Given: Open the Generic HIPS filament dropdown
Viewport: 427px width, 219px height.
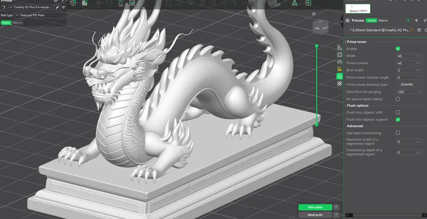Looking at the screenshot, I should pyautogui.click(x=358, y=9).
